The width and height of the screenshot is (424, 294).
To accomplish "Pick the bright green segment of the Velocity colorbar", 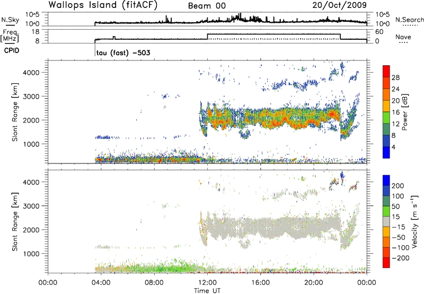I will pyautogui.click(x=386, y=211).
